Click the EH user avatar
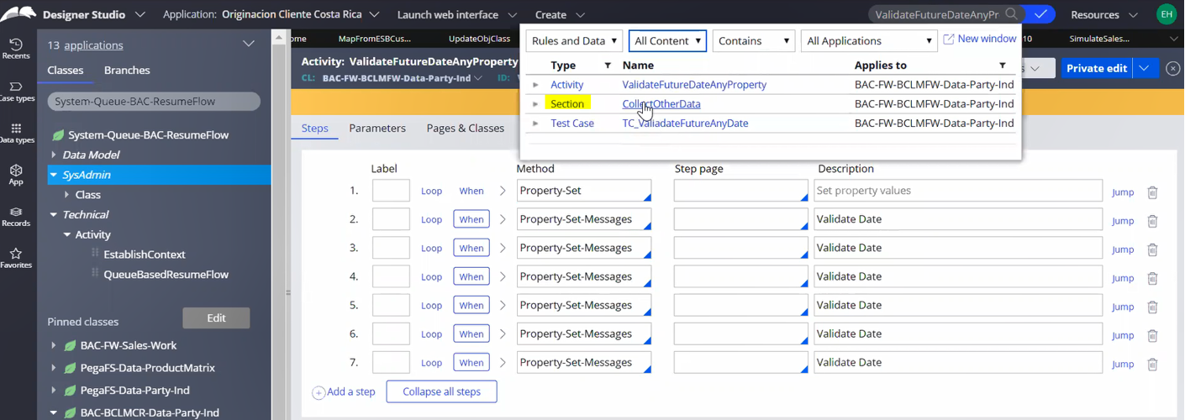 pos(1167,14)
